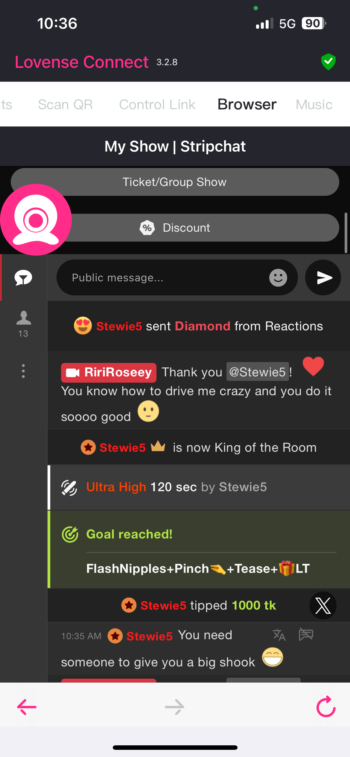Tap the pink webcam floating icon
The image size is (350, 757).
point(36,220)
